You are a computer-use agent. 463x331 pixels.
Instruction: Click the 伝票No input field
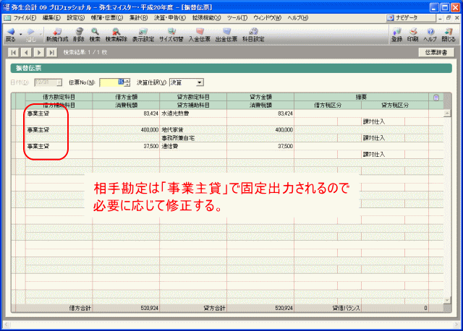pos(111,82)
